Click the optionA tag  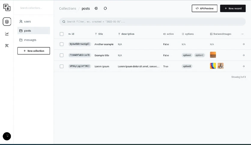pyautogui.click(x=187, y=55)
